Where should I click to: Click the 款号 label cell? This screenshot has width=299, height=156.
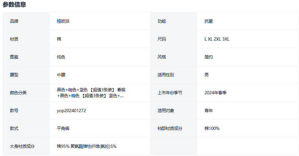pyautogui.click(x=14, y=110)
